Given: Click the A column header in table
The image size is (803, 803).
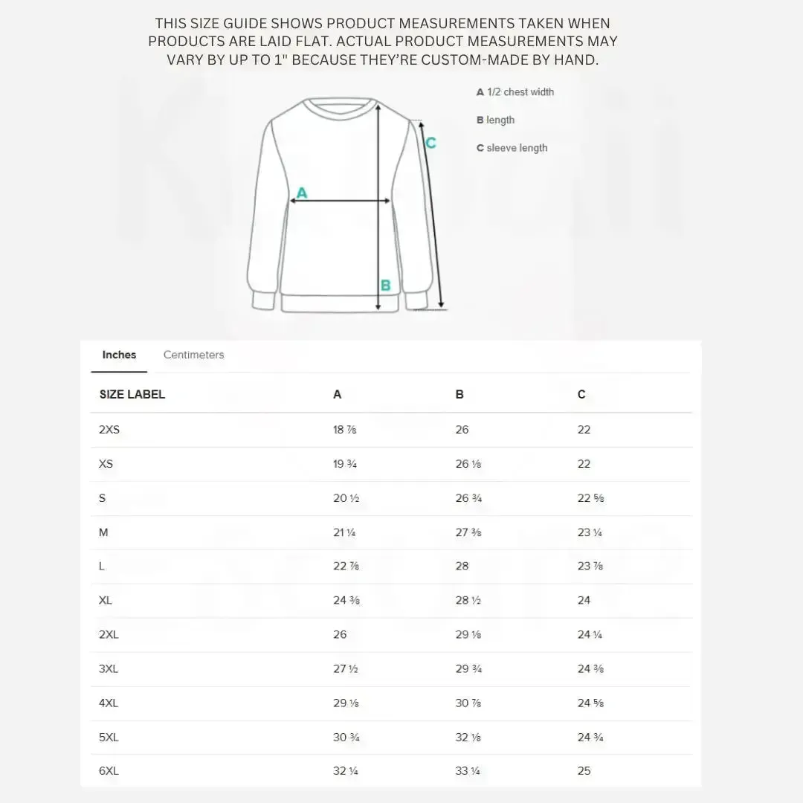Looking at the screenshot, I should (337, 394).
